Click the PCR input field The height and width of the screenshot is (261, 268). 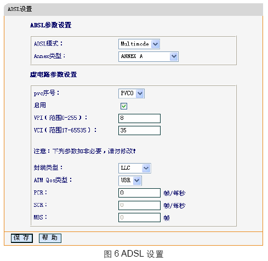pyautogui.click(x=139, y=193)
